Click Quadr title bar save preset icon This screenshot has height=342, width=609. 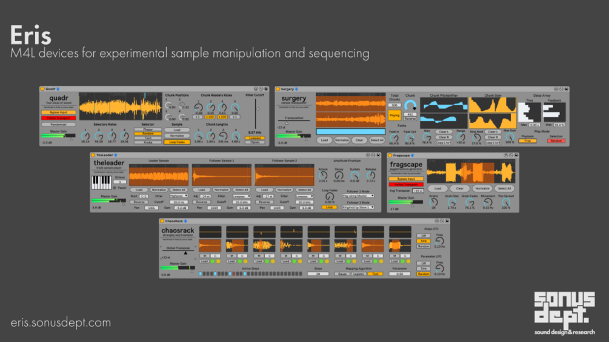coord(267,89)
